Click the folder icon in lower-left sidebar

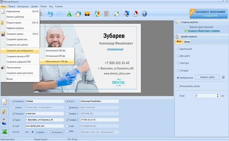click(x=4, y=112)
